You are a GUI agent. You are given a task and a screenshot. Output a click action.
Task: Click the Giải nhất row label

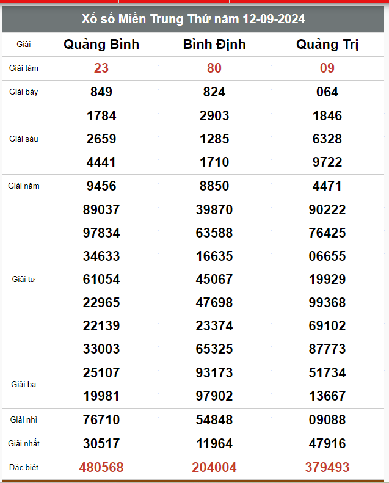point(24,444)
